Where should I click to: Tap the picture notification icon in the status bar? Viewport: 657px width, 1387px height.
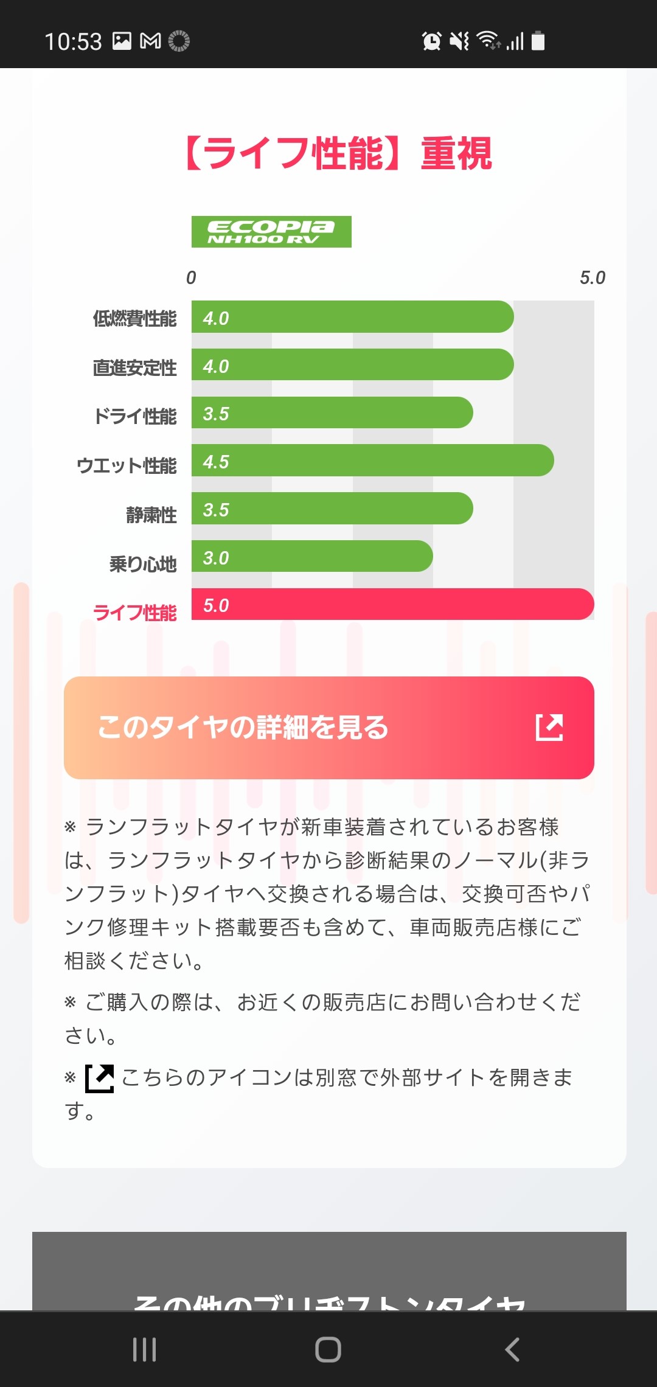122,41
